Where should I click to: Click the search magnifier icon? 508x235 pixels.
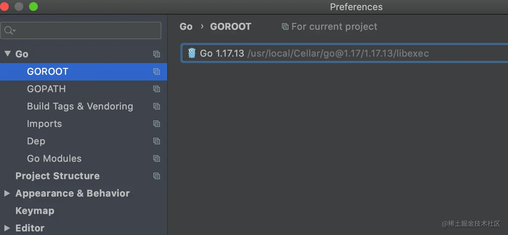point(9,31)
